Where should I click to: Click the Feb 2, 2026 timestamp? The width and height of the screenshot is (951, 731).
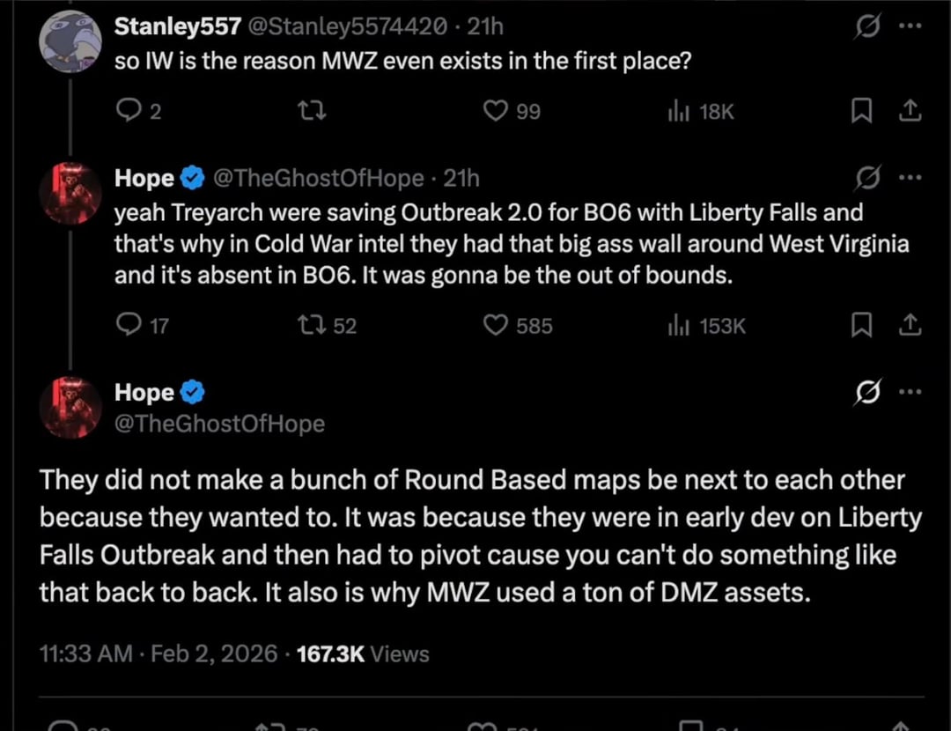click(214, 654)
